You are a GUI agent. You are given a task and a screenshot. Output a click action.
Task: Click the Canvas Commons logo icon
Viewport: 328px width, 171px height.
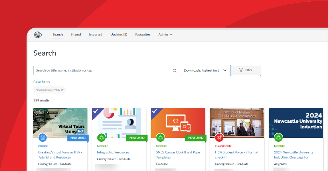click(38, 35)
